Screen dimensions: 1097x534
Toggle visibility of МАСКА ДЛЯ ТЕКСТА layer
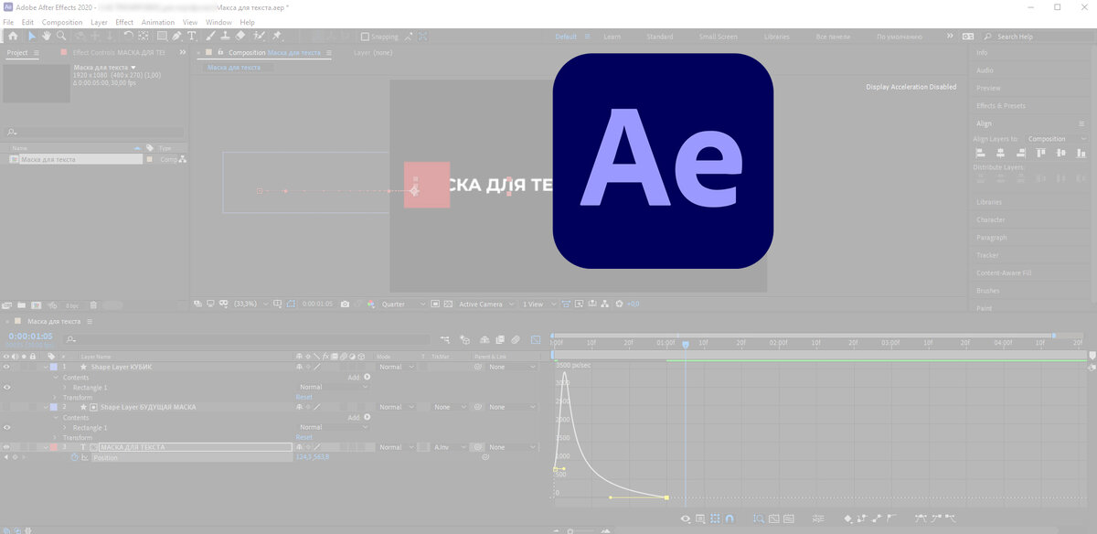pyautogui.click(x=6, y=447)
